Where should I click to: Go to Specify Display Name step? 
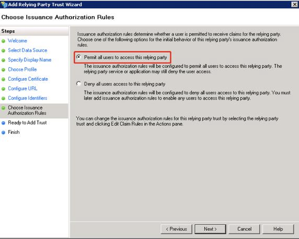pos(30,60)
